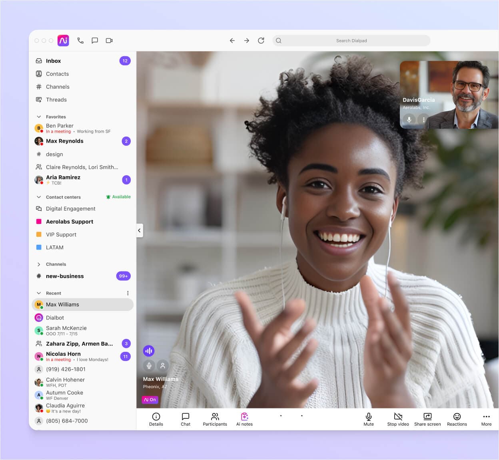Open the messages chat bubble icon in top bar
The height and width of the screenshot is (460, 499).
pos(95,40)
